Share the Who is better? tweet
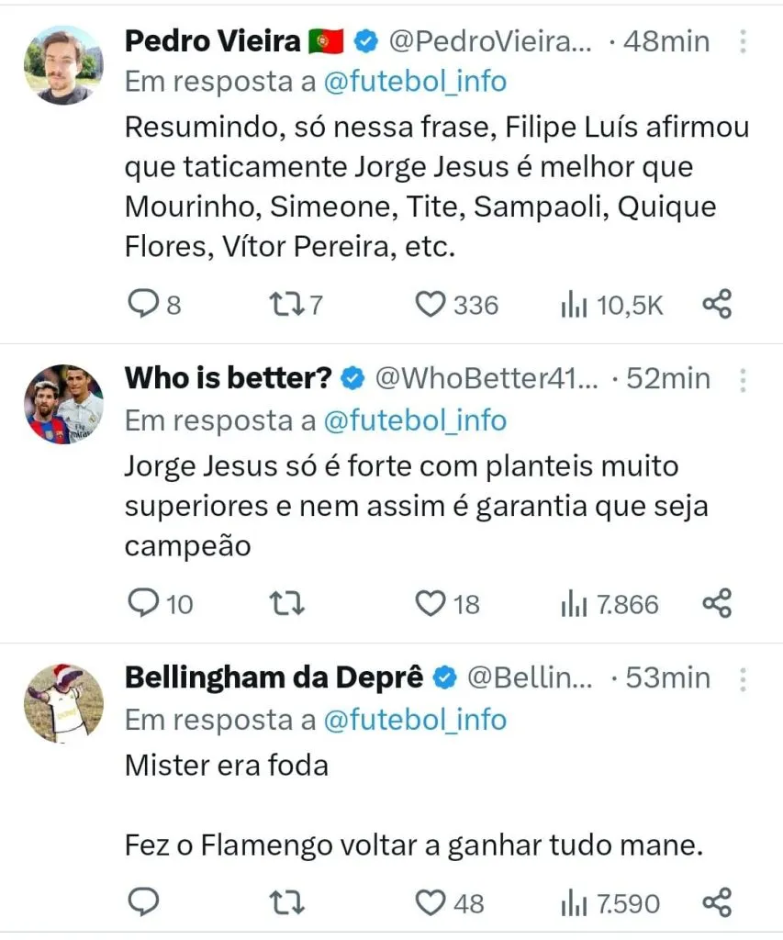The image size is (783, 940). [717, 603]
